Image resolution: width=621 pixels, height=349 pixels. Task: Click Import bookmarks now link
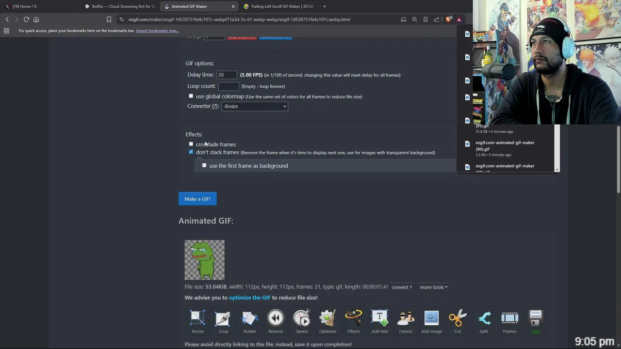point(157,31)
